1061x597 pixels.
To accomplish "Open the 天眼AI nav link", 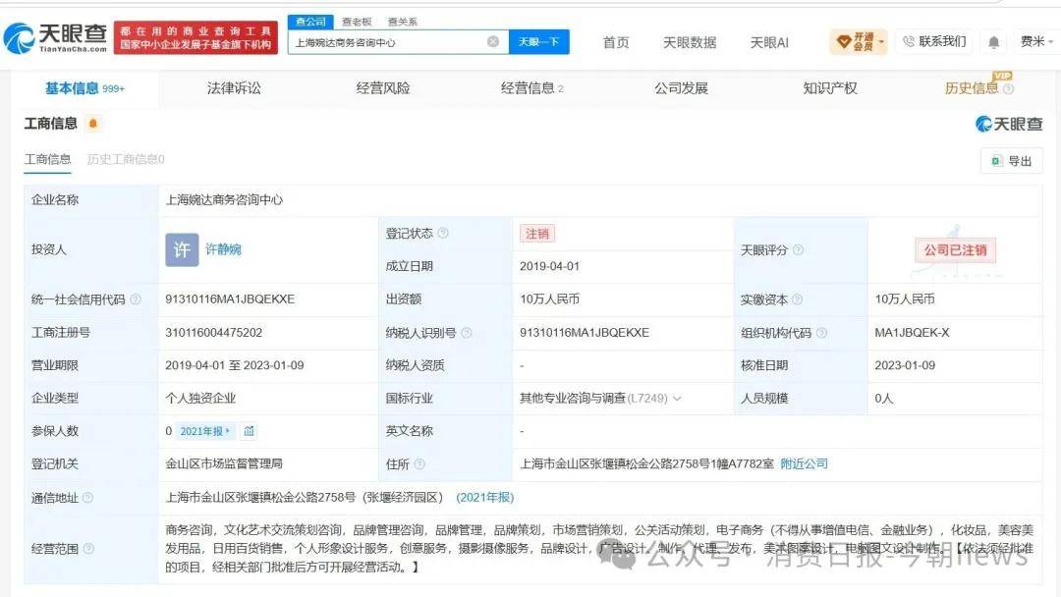I will click(769, 42).
